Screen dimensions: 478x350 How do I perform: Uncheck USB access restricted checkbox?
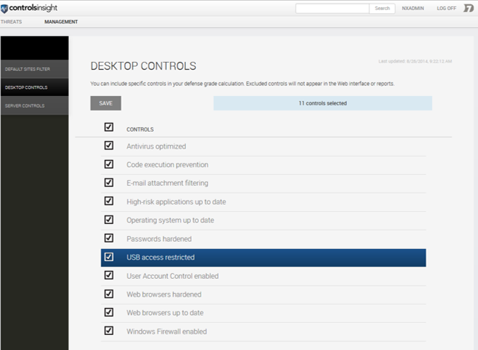109,257
